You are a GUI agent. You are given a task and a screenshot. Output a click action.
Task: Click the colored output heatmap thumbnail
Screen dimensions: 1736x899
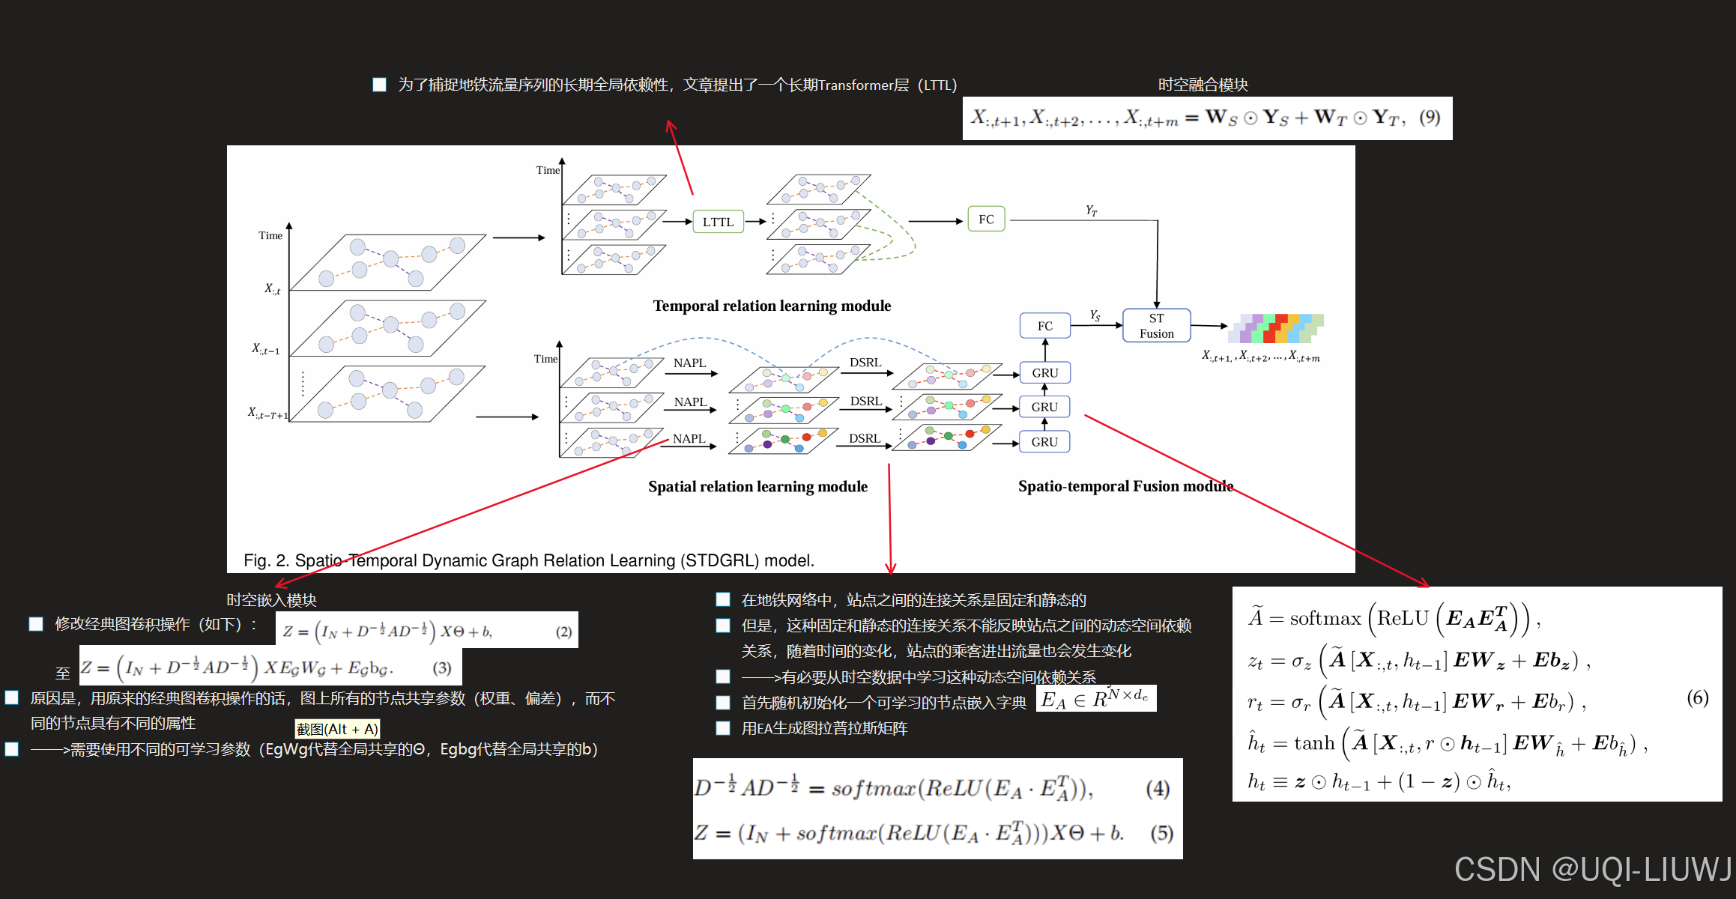1275,329
